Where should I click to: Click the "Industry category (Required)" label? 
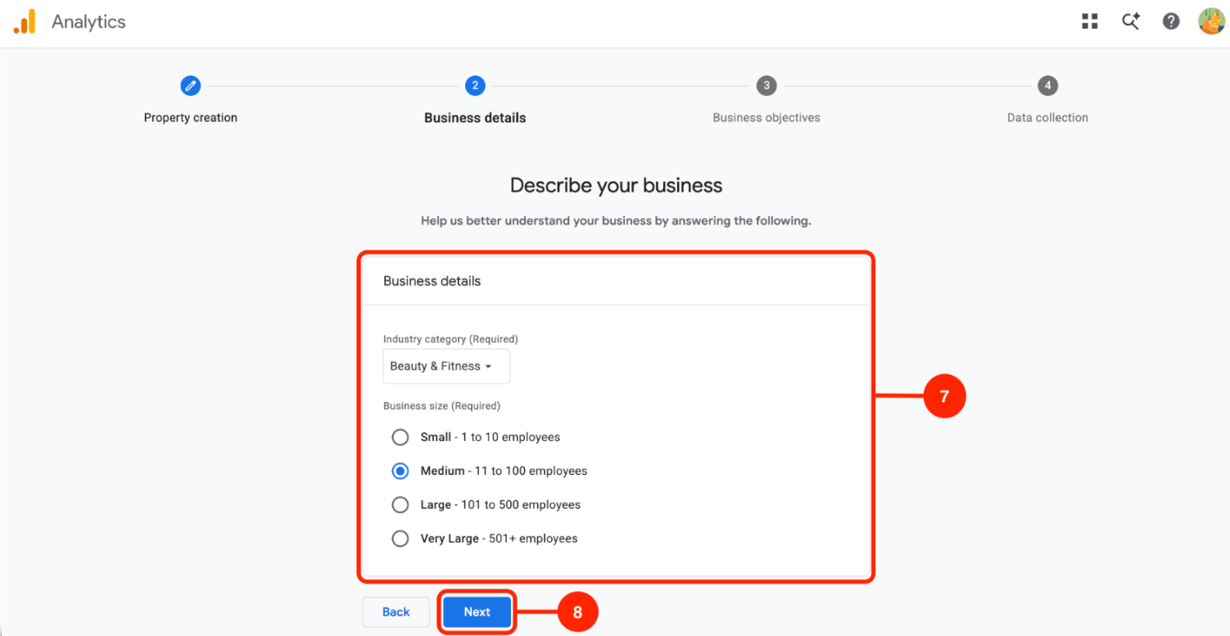tap(450, 339)
